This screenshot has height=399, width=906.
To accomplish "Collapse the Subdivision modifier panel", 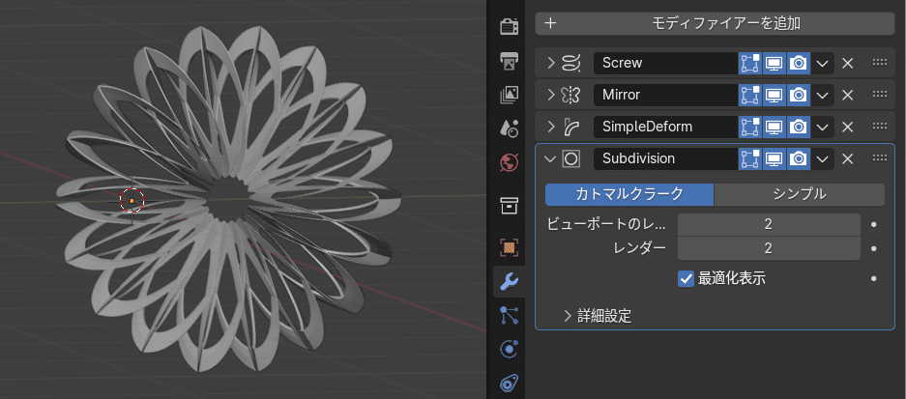I will [550, 158].
